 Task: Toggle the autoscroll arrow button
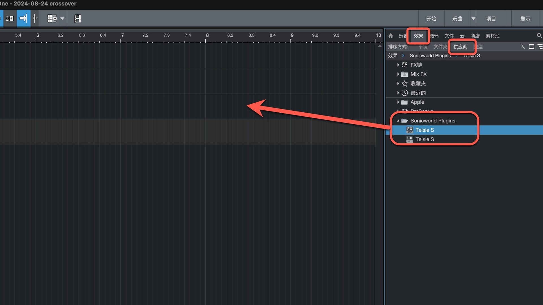[23, 19]
